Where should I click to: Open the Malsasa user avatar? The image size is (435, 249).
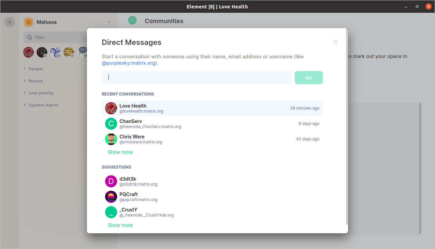29,22
